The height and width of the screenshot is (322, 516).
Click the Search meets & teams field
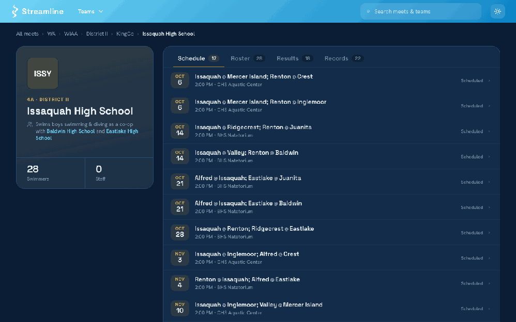[421, 11]
